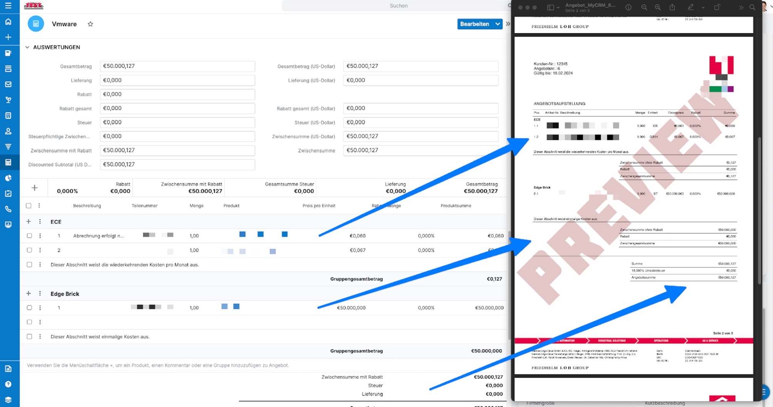Check the checkbox for Edge Brick row 1
Screen dimensions: 773x407
pos(29,308)
